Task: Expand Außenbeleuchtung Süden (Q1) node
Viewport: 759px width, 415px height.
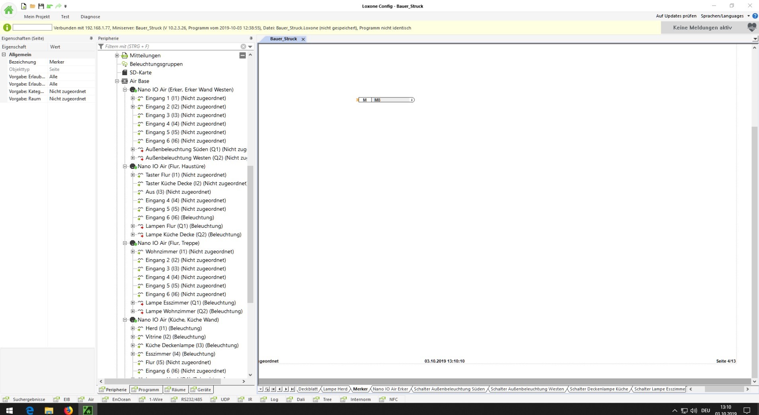Action: point(133,149)
